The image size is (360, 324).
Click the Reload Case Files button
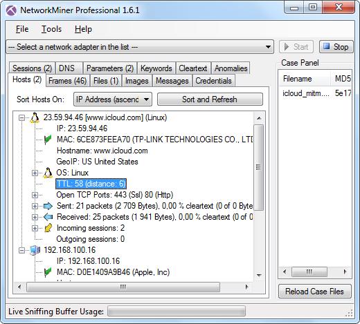pos(314,292)
